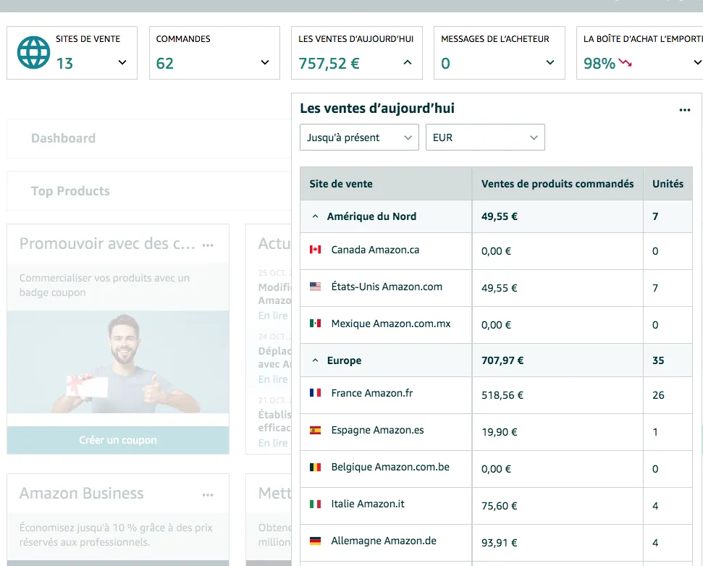Open the En lire link under 24 OCT.

coord(273,379)
